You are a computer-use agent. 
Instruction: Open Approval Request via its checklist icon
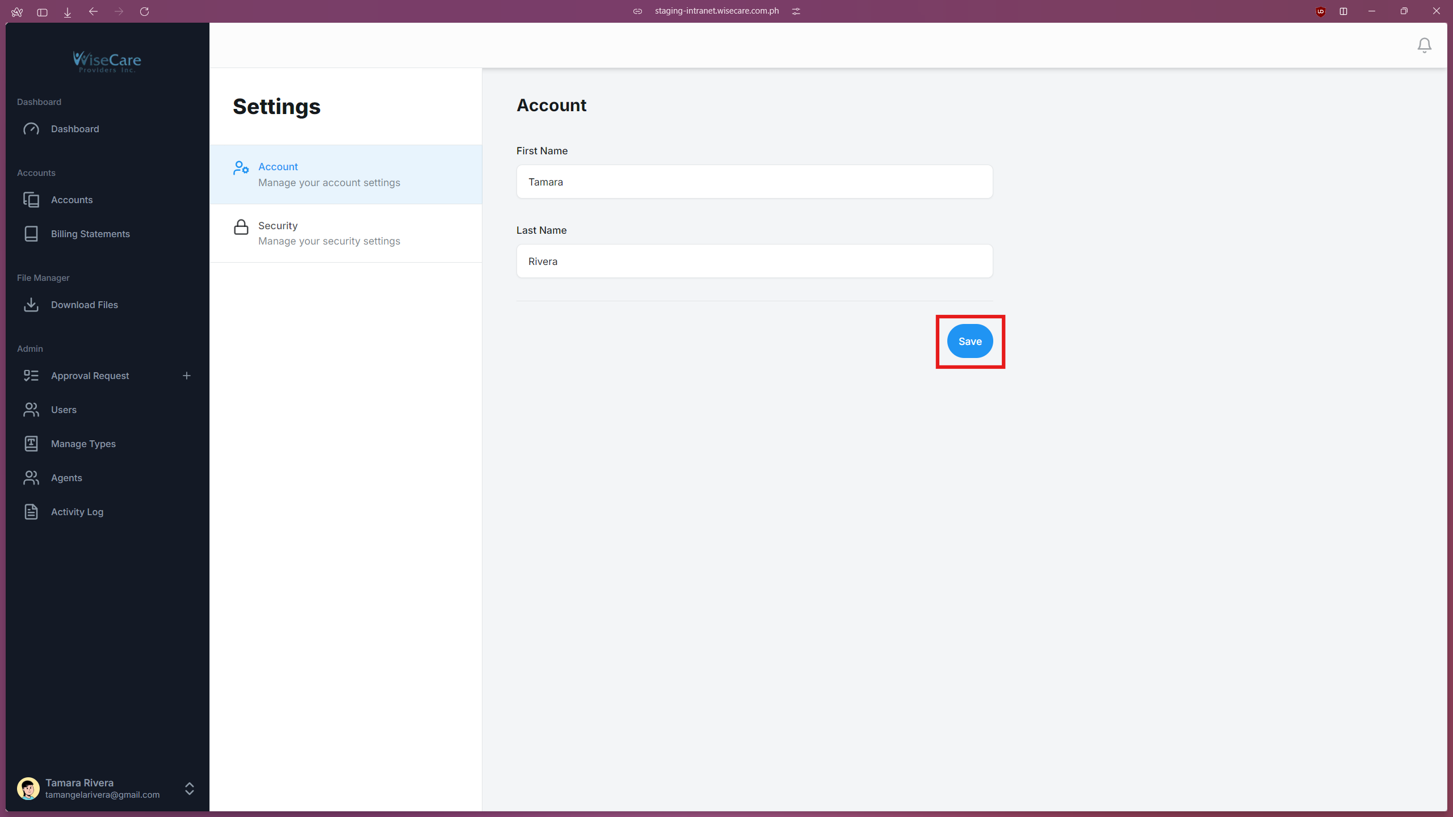coord(31,375)
